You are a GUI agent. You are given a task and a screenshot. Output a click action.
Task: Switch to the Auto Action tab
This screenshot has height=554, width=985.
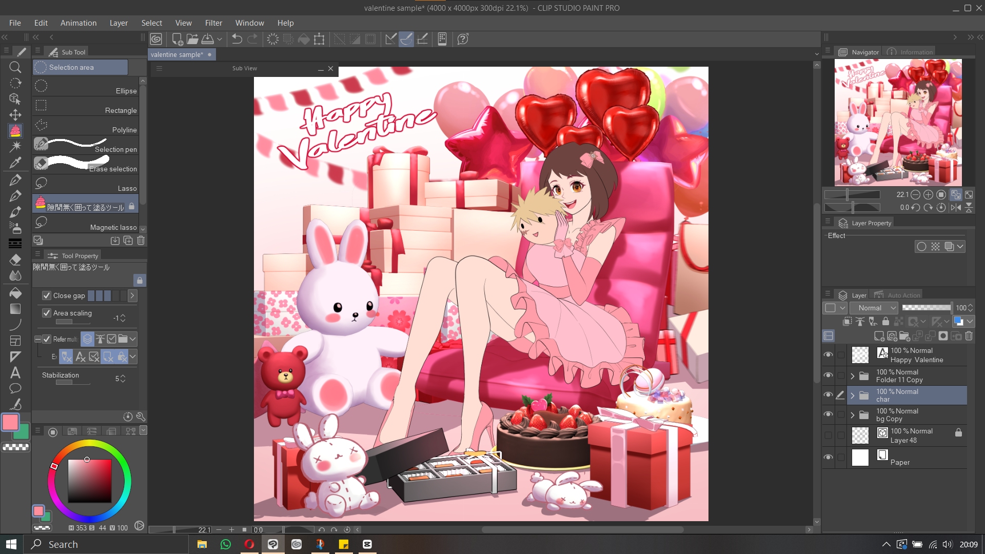[x=898, y=295]
